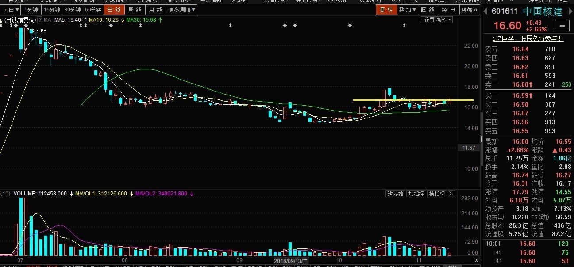Click the 换指标 change indicator button
This screenshot has height=267, width=574.
(437, 194)
